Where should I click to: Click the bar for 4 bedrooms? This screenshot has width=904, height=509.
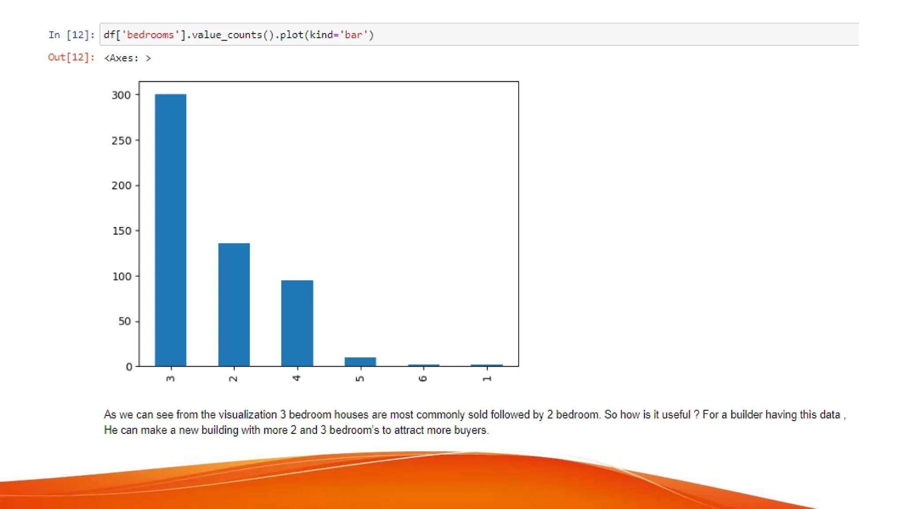pos(297,323)
